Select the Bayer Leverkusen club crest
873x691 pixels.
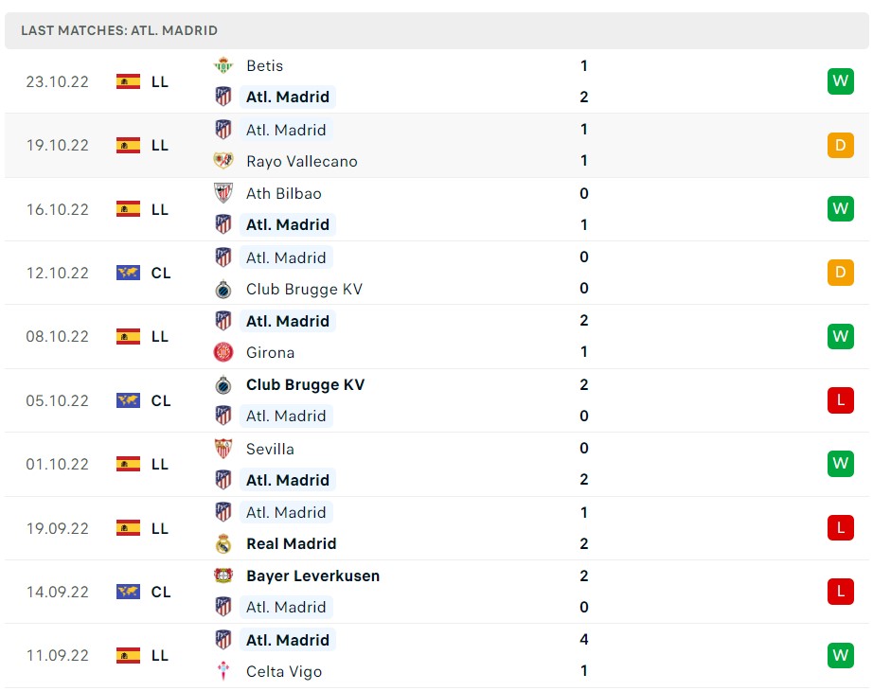(x=223, y=575)
